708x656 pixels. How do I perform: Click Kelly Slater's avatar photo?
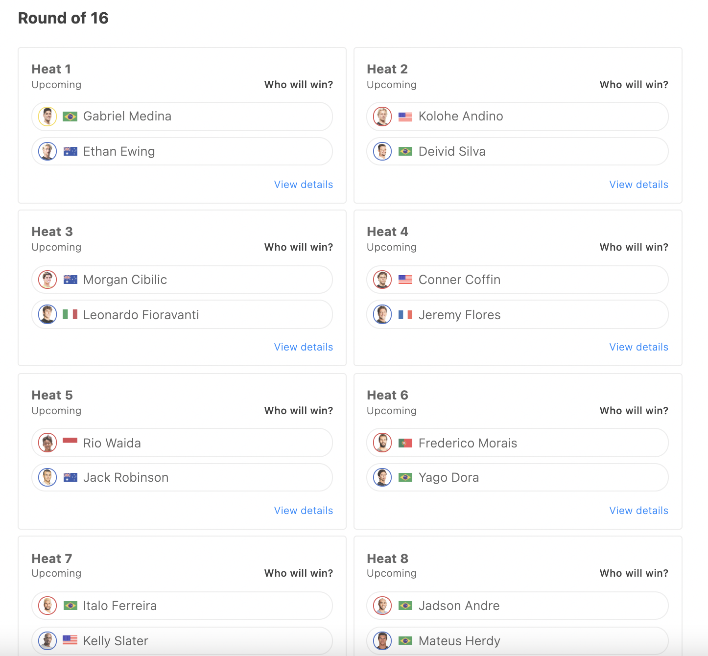pos(47,640)
